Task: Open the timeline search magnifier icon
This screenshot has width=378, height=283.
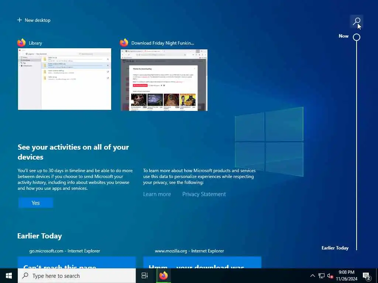Action: pos(357,21)
